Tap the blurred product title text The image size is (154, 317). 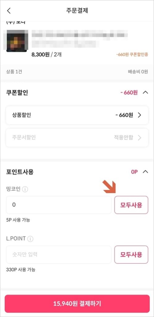(x=80, y=38)
